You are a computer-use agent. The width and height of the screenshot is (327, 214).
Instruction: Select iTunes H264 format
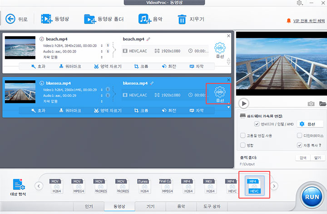(x=144, y=186)
